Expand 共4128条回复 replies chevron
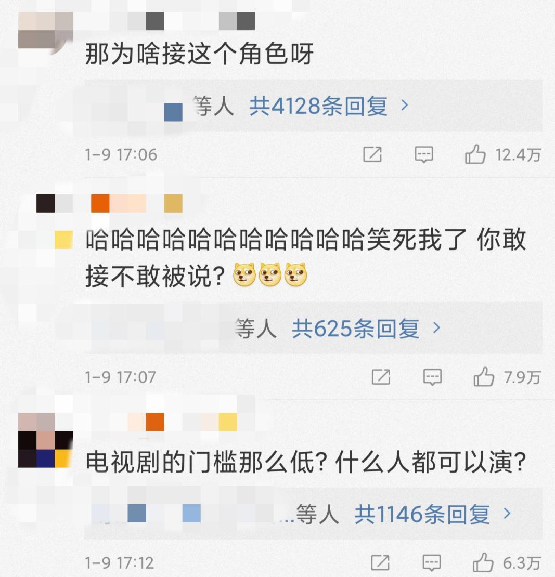 (405, 106)
